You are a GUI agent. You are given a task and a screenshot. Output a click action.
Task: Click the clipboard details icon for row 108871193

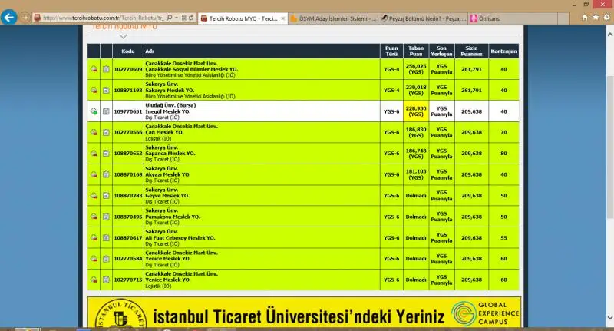(x=106, y=90)
